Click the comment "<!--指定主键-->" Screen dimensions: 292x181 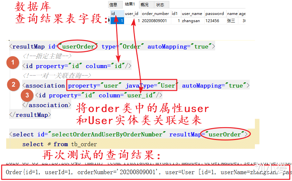47,56
